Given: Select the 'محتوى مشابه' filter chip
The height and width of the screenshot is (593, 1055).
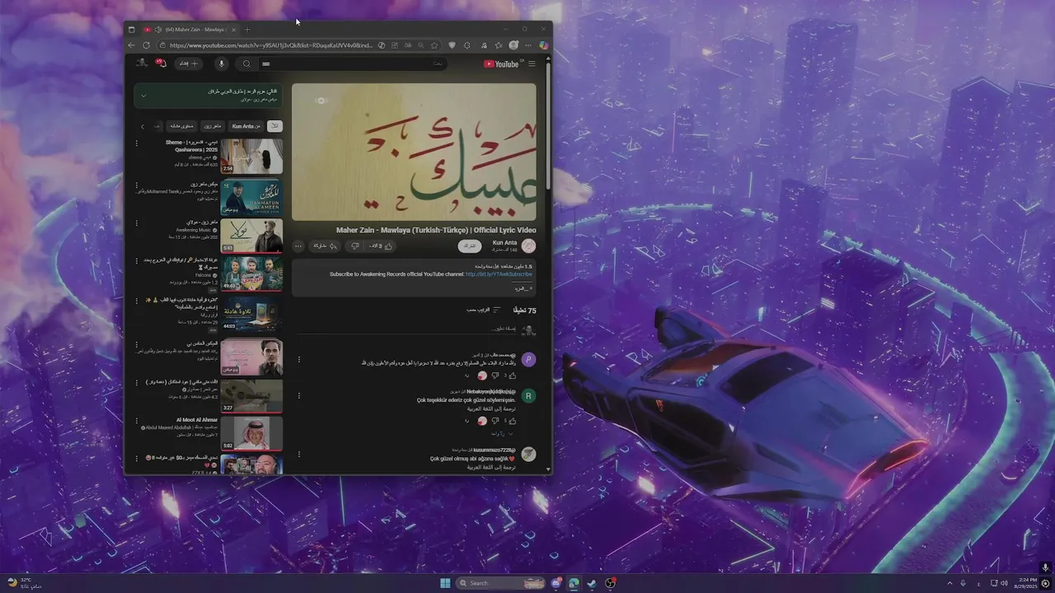Looking at the screenshot, I should tap(181, 126).
